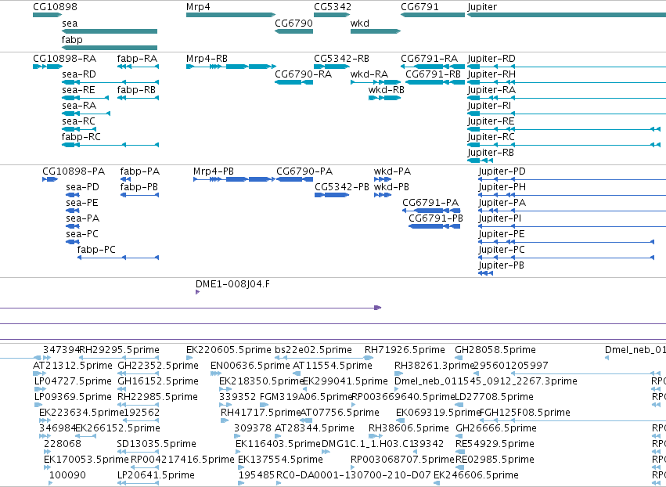Click EST LP04727.5prime
This screenshot has height=487, width=666.
point(40,389)
